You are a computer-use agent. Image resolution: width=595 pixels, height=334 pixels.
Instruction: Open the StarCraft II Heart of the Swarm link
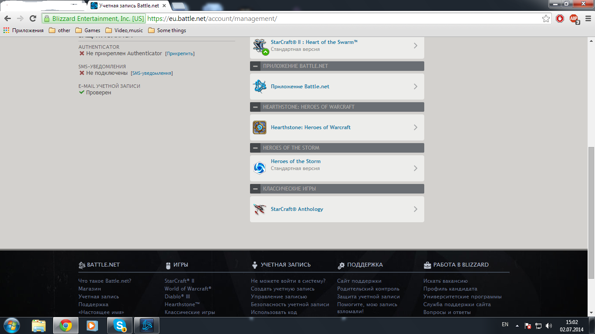coord(314,42)
